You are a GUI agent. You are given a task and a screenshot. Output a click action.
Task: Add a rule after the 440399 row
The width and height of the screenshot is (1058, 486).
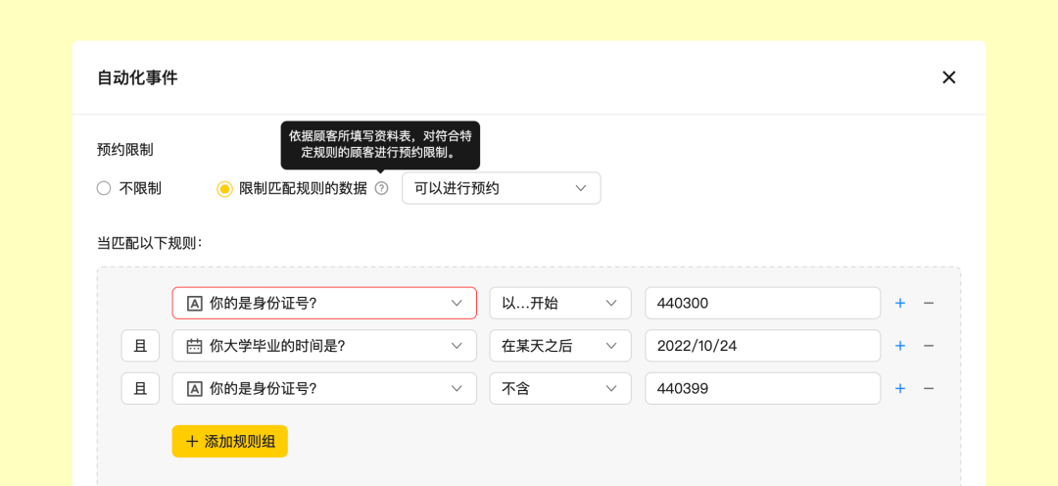point(899,388)
